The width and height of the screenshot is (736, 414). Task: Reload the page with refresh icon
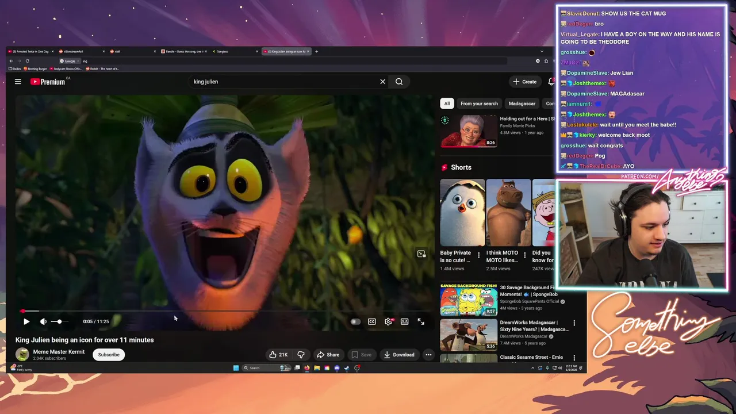(x=27, y=61)
